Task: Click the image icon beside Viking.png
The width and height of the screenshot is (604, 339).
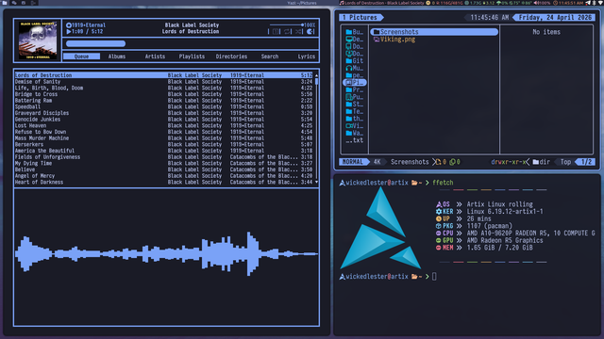Action: [377, 40]
